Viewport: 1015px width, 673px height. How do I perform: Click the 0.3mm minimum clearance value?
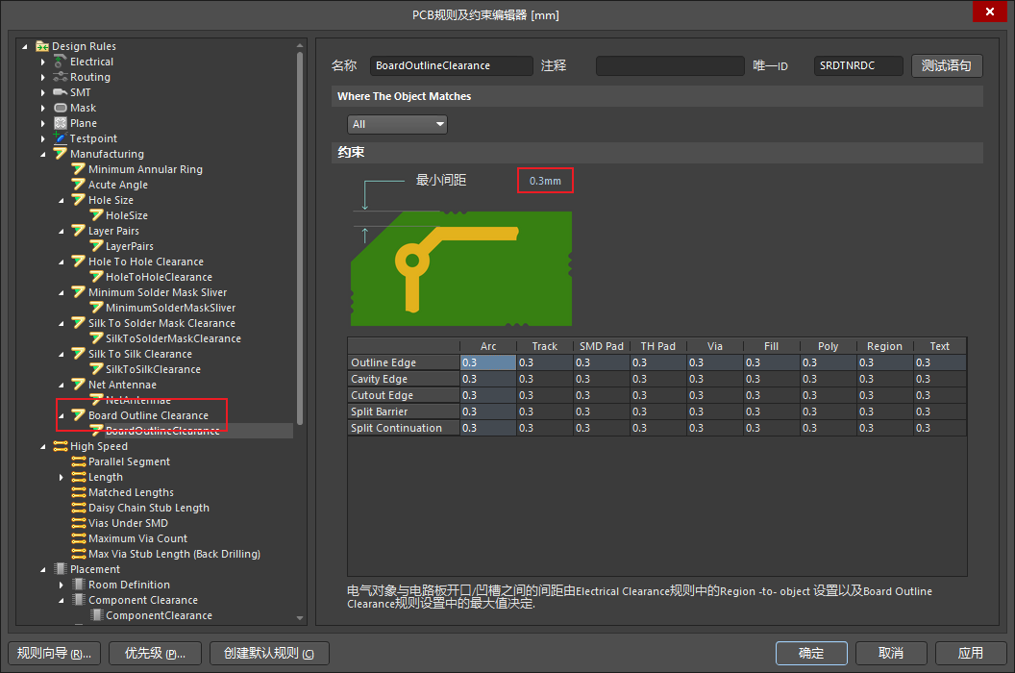pos(545,181)
